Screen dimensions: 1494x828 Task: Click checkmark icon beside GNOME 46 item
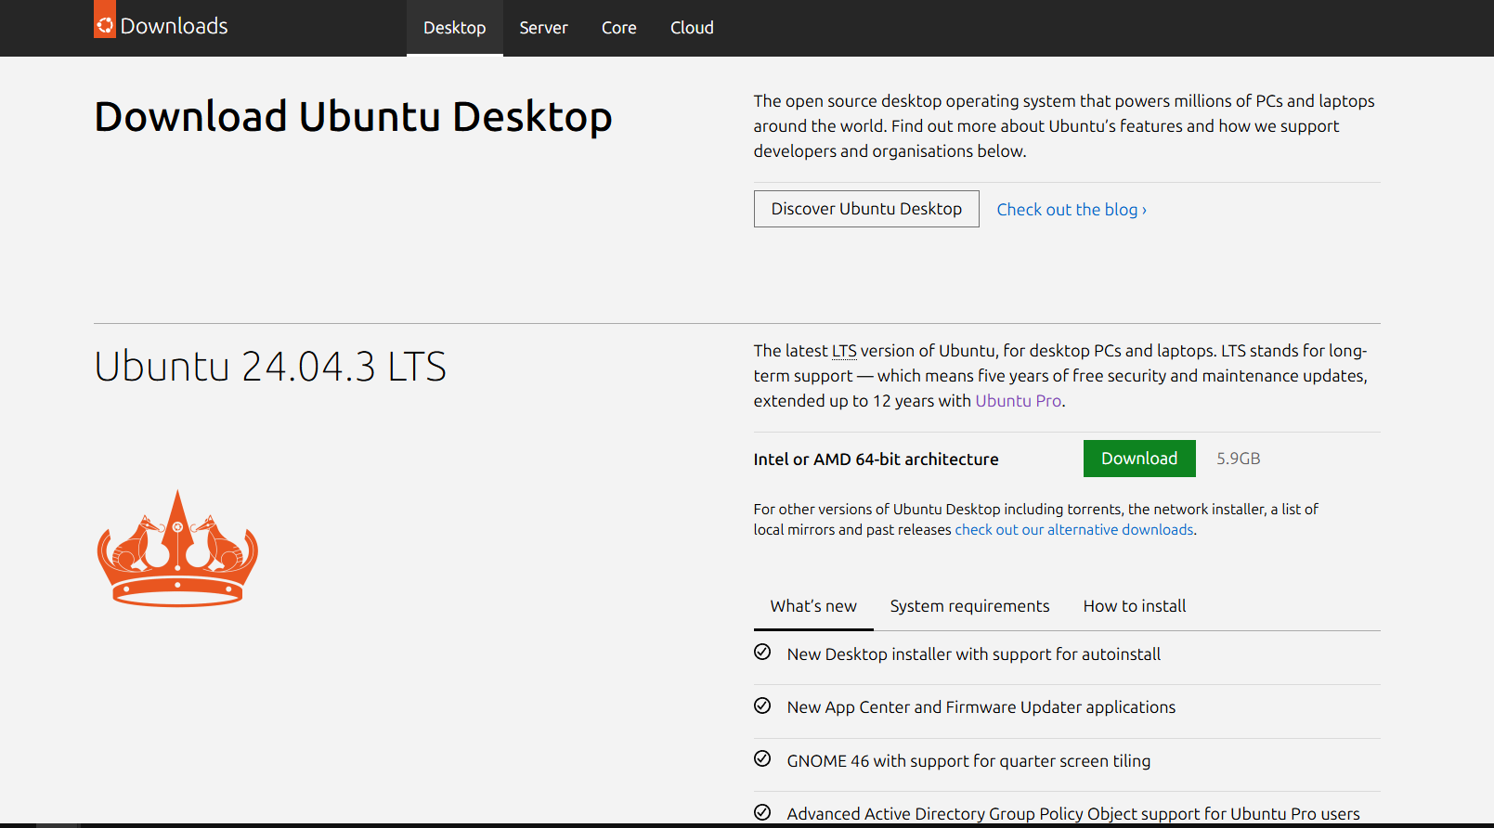[762, 759]
